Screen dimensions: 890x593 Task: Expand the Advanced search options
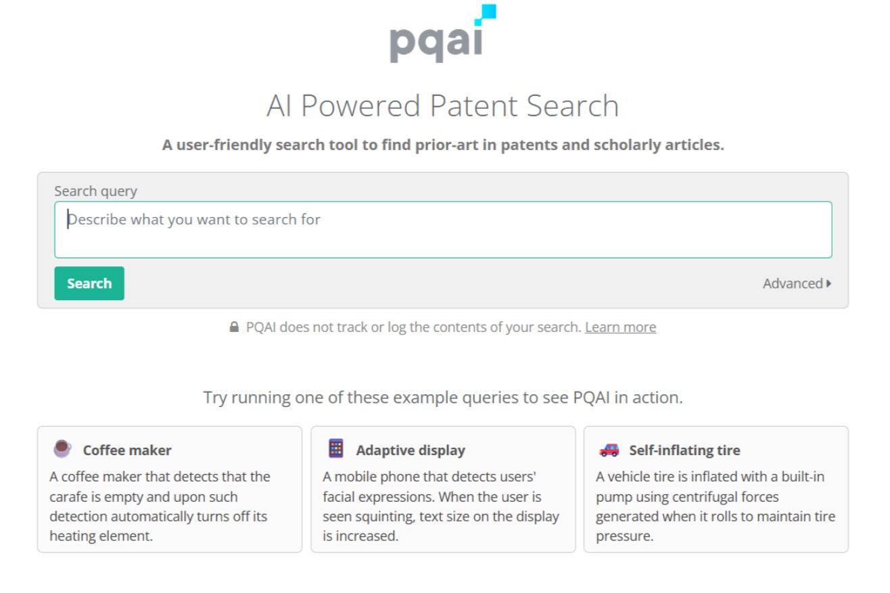pos(797,283)
